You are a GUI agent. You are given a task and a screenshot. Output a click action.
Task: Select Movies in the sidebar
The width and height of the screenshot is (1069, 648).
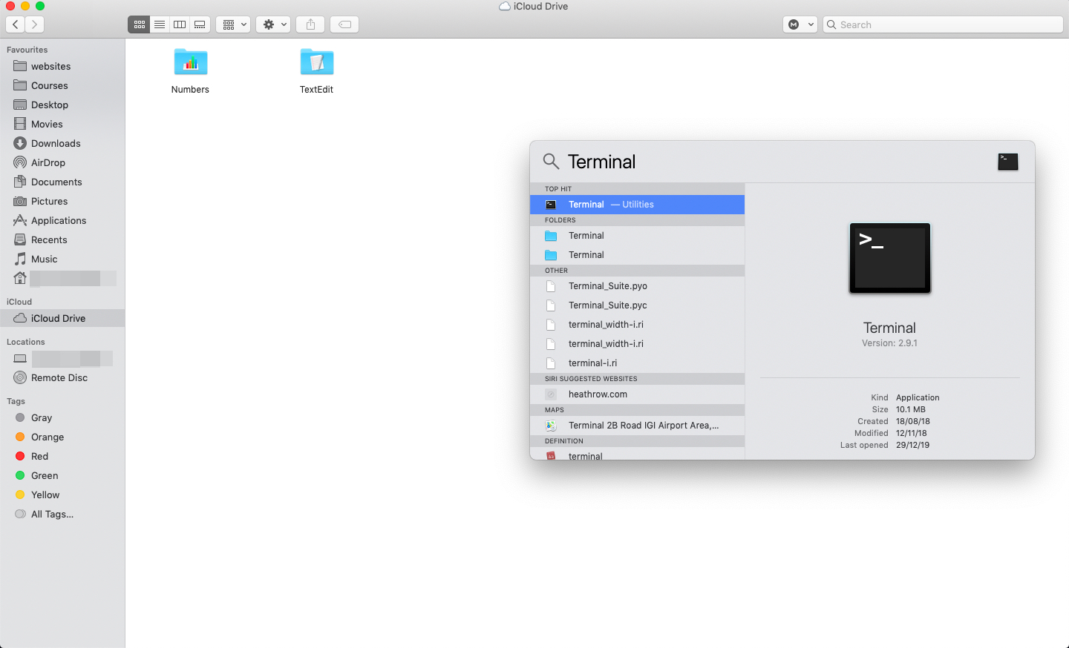click(x=62, y=124)
